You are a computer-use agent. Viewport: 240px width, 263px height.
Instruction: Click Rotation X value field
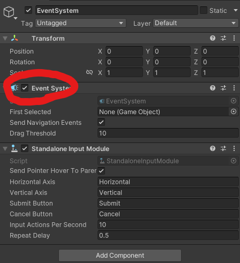pyautogui.click(x=124, y=62)
